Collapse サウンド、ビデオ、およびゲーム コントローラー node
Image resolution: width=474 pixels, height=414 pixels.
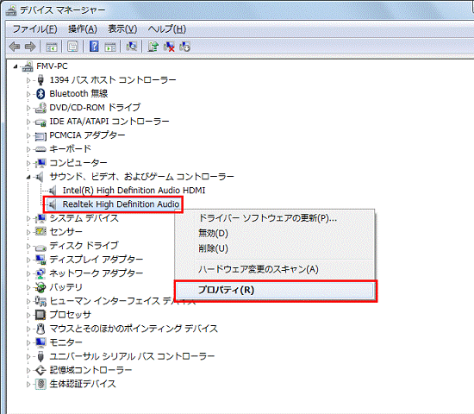[x=28, y=177]
